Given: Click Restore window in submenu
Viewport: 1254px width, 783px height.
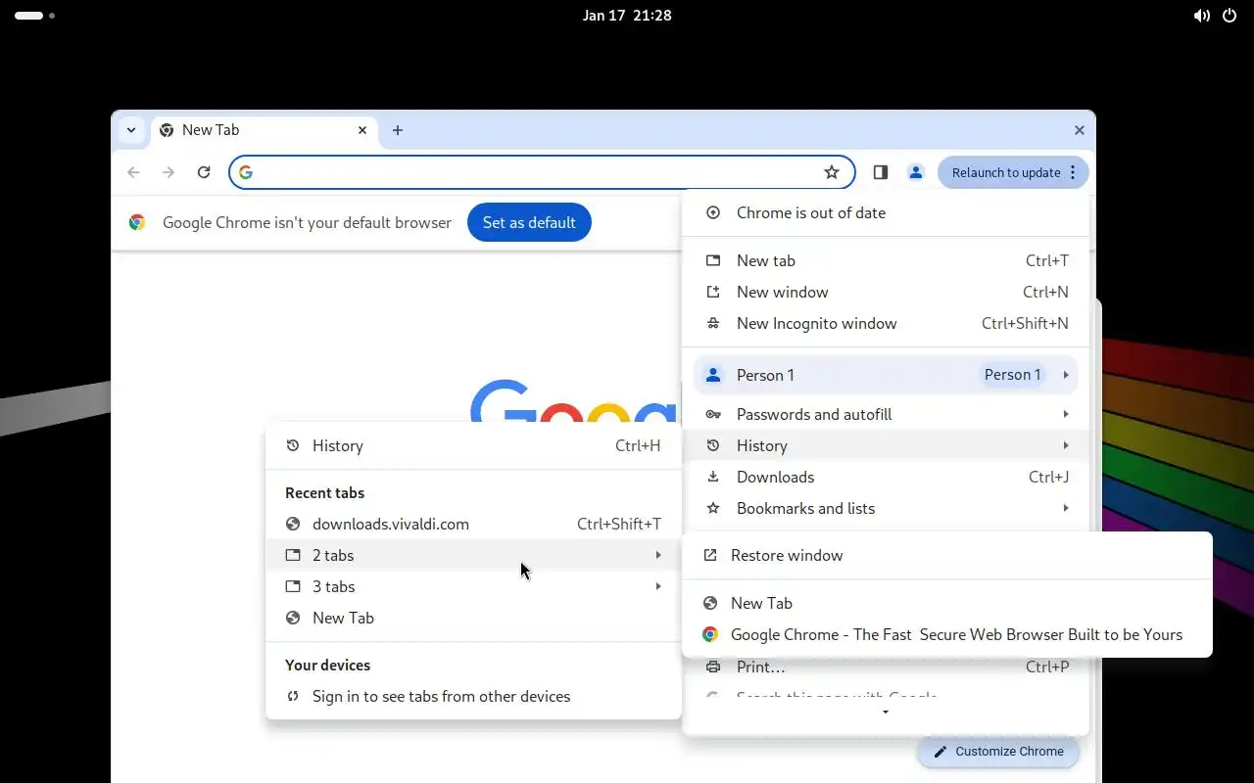Looking at the screenshot, I should [947, 555].
